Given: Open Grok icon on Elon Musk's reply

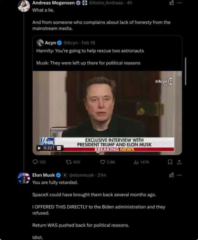Looking at the screenshot, I should click(x=171, y=175).
